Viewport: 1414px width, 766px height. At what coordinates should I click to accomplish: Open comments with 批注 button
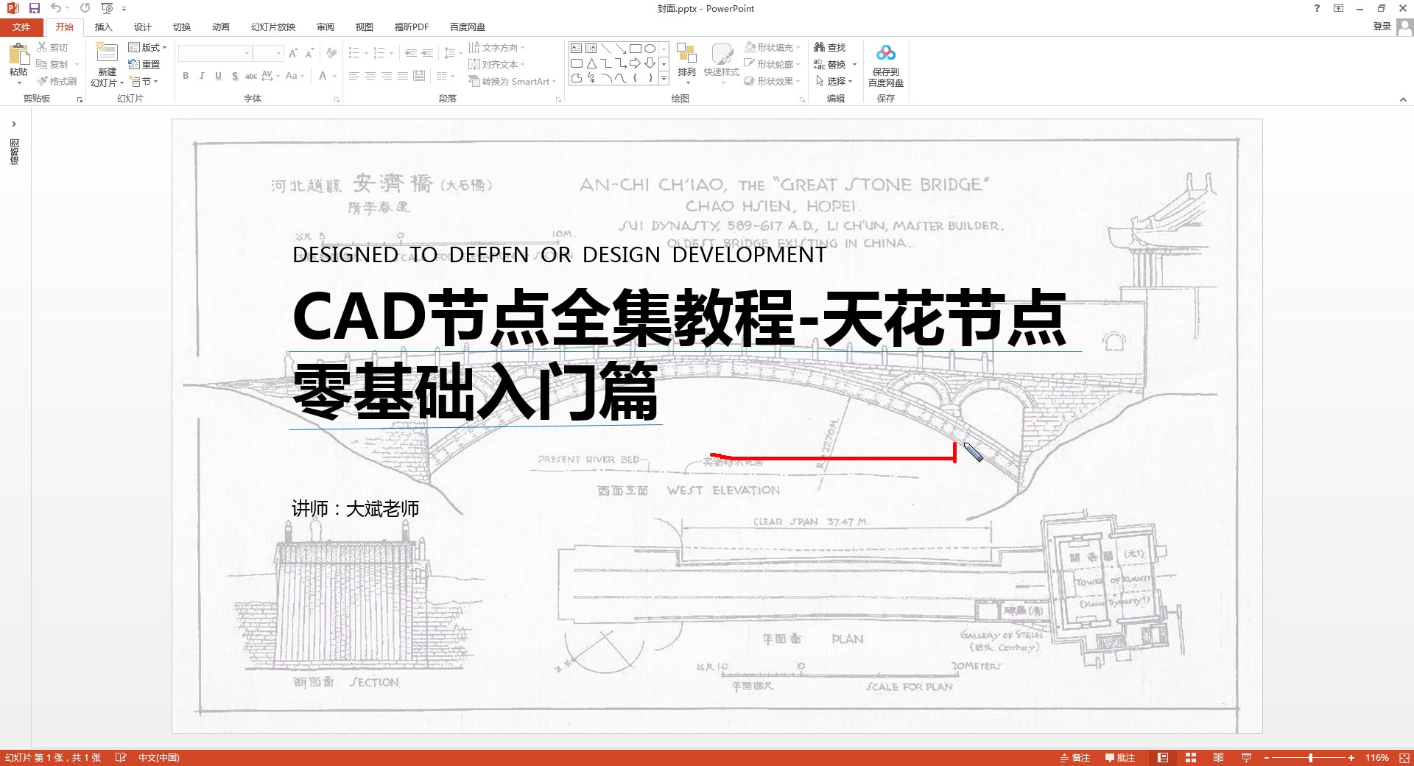tap(1121, 757)
